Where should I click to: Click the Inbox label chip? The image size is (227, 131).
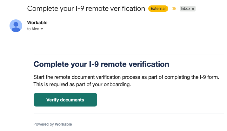[x=185, y=9]
